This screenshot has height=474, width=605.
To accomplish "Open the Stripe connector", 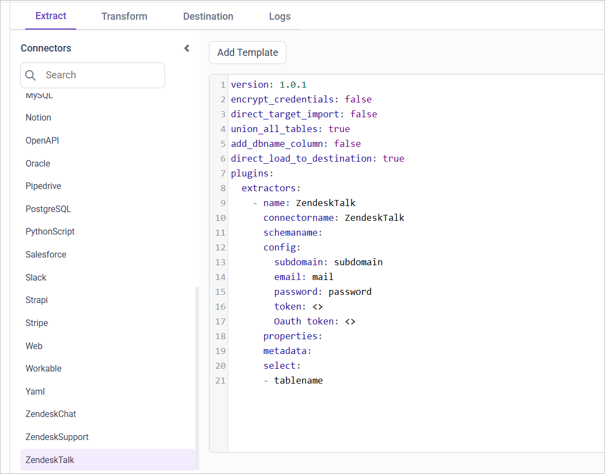I will [37, 323].
